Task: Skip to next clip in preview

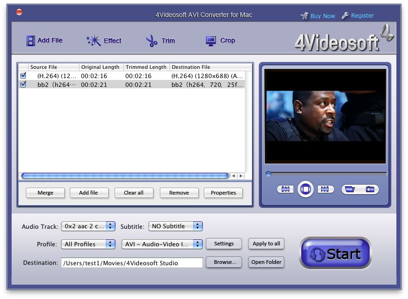Action: click(325, 189)
